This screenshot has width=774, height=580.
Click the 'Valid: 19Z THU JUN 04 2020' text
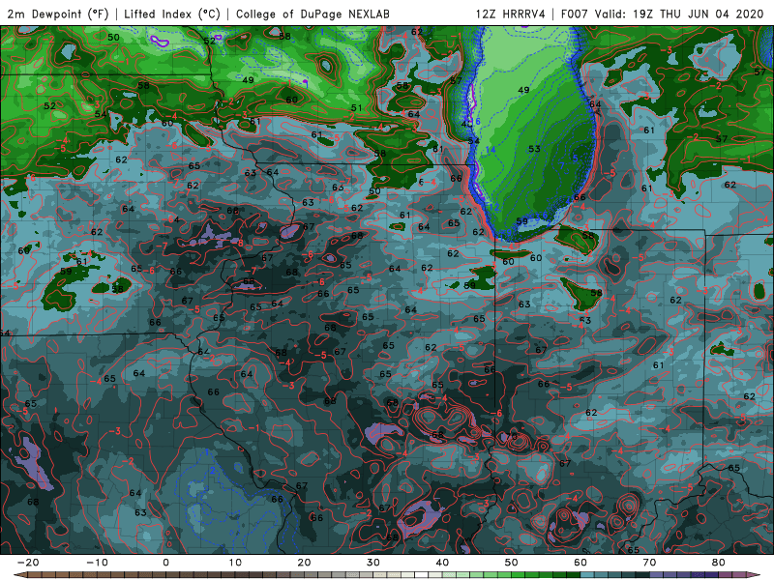(679, 14)
